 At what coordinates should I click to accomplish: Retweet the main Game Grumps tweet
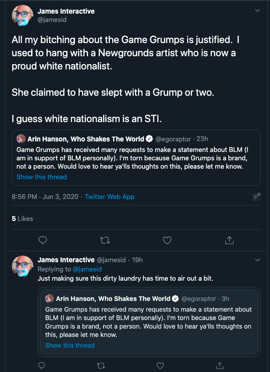pos(105,240)
